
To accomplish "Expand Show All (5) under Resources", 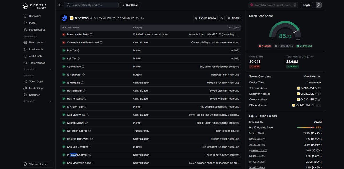I will click(x=38, y=101).
